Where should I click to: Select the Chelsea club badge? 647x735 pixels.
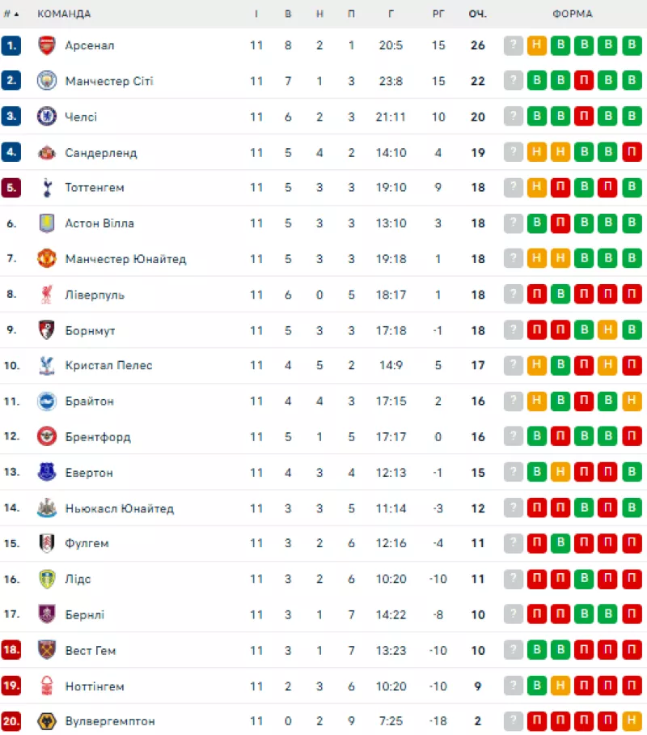(46, 117)
